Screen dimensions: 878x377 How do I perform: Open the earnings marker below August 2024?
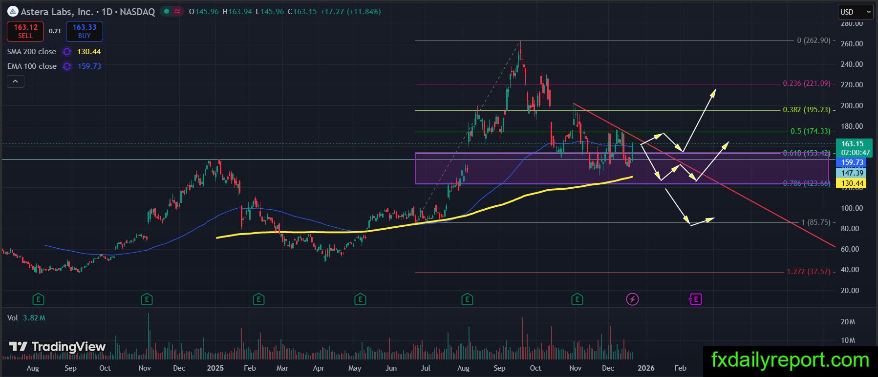click(38, 299)
